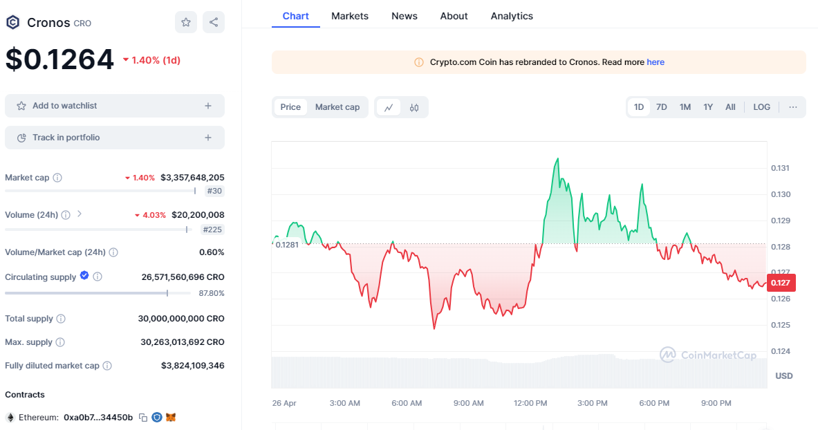Open the About tab
Viewport: 818px width, 430px height.
point(454,16)
